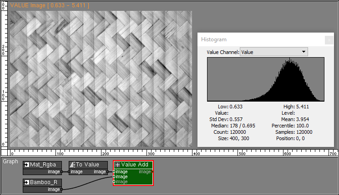
Task: Click the bamboo weave image preview
Action: click(101, 79)
